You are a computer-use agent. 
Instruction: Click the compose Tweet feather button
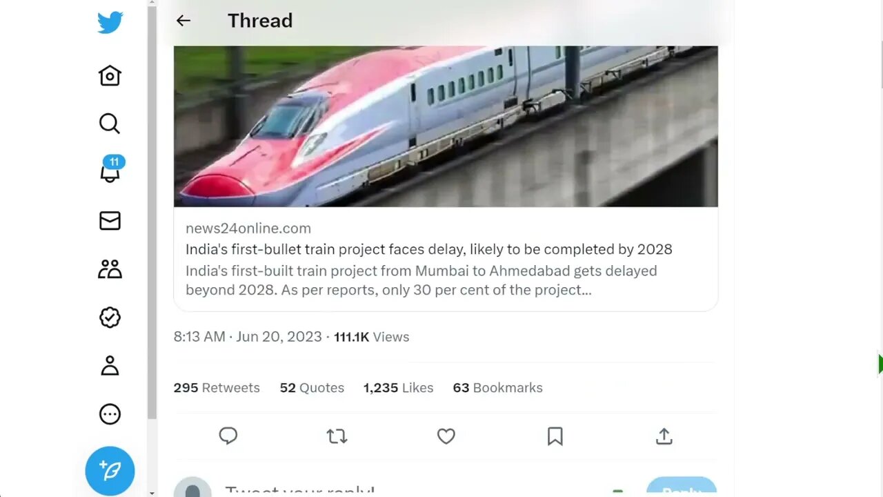pos(110,471)
